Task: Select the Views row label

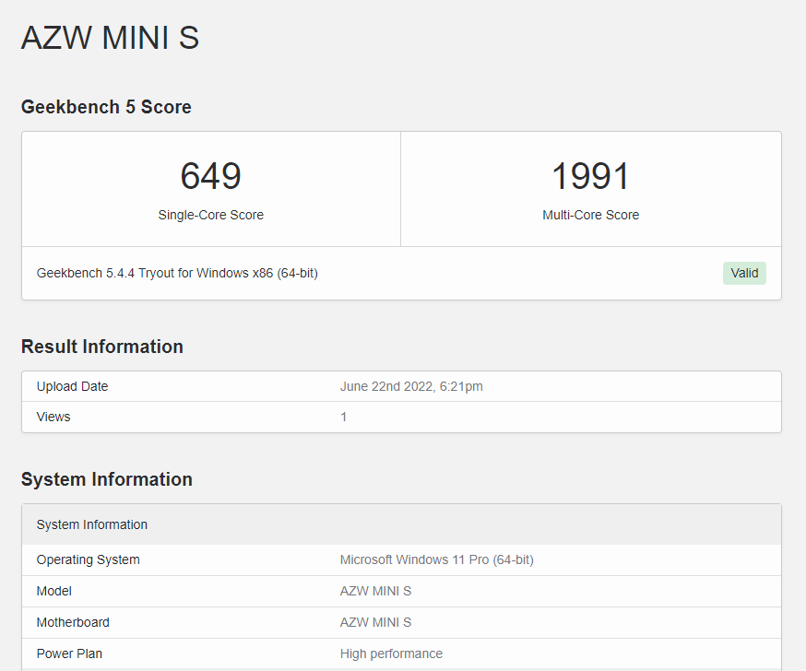Action: [53, 417]
